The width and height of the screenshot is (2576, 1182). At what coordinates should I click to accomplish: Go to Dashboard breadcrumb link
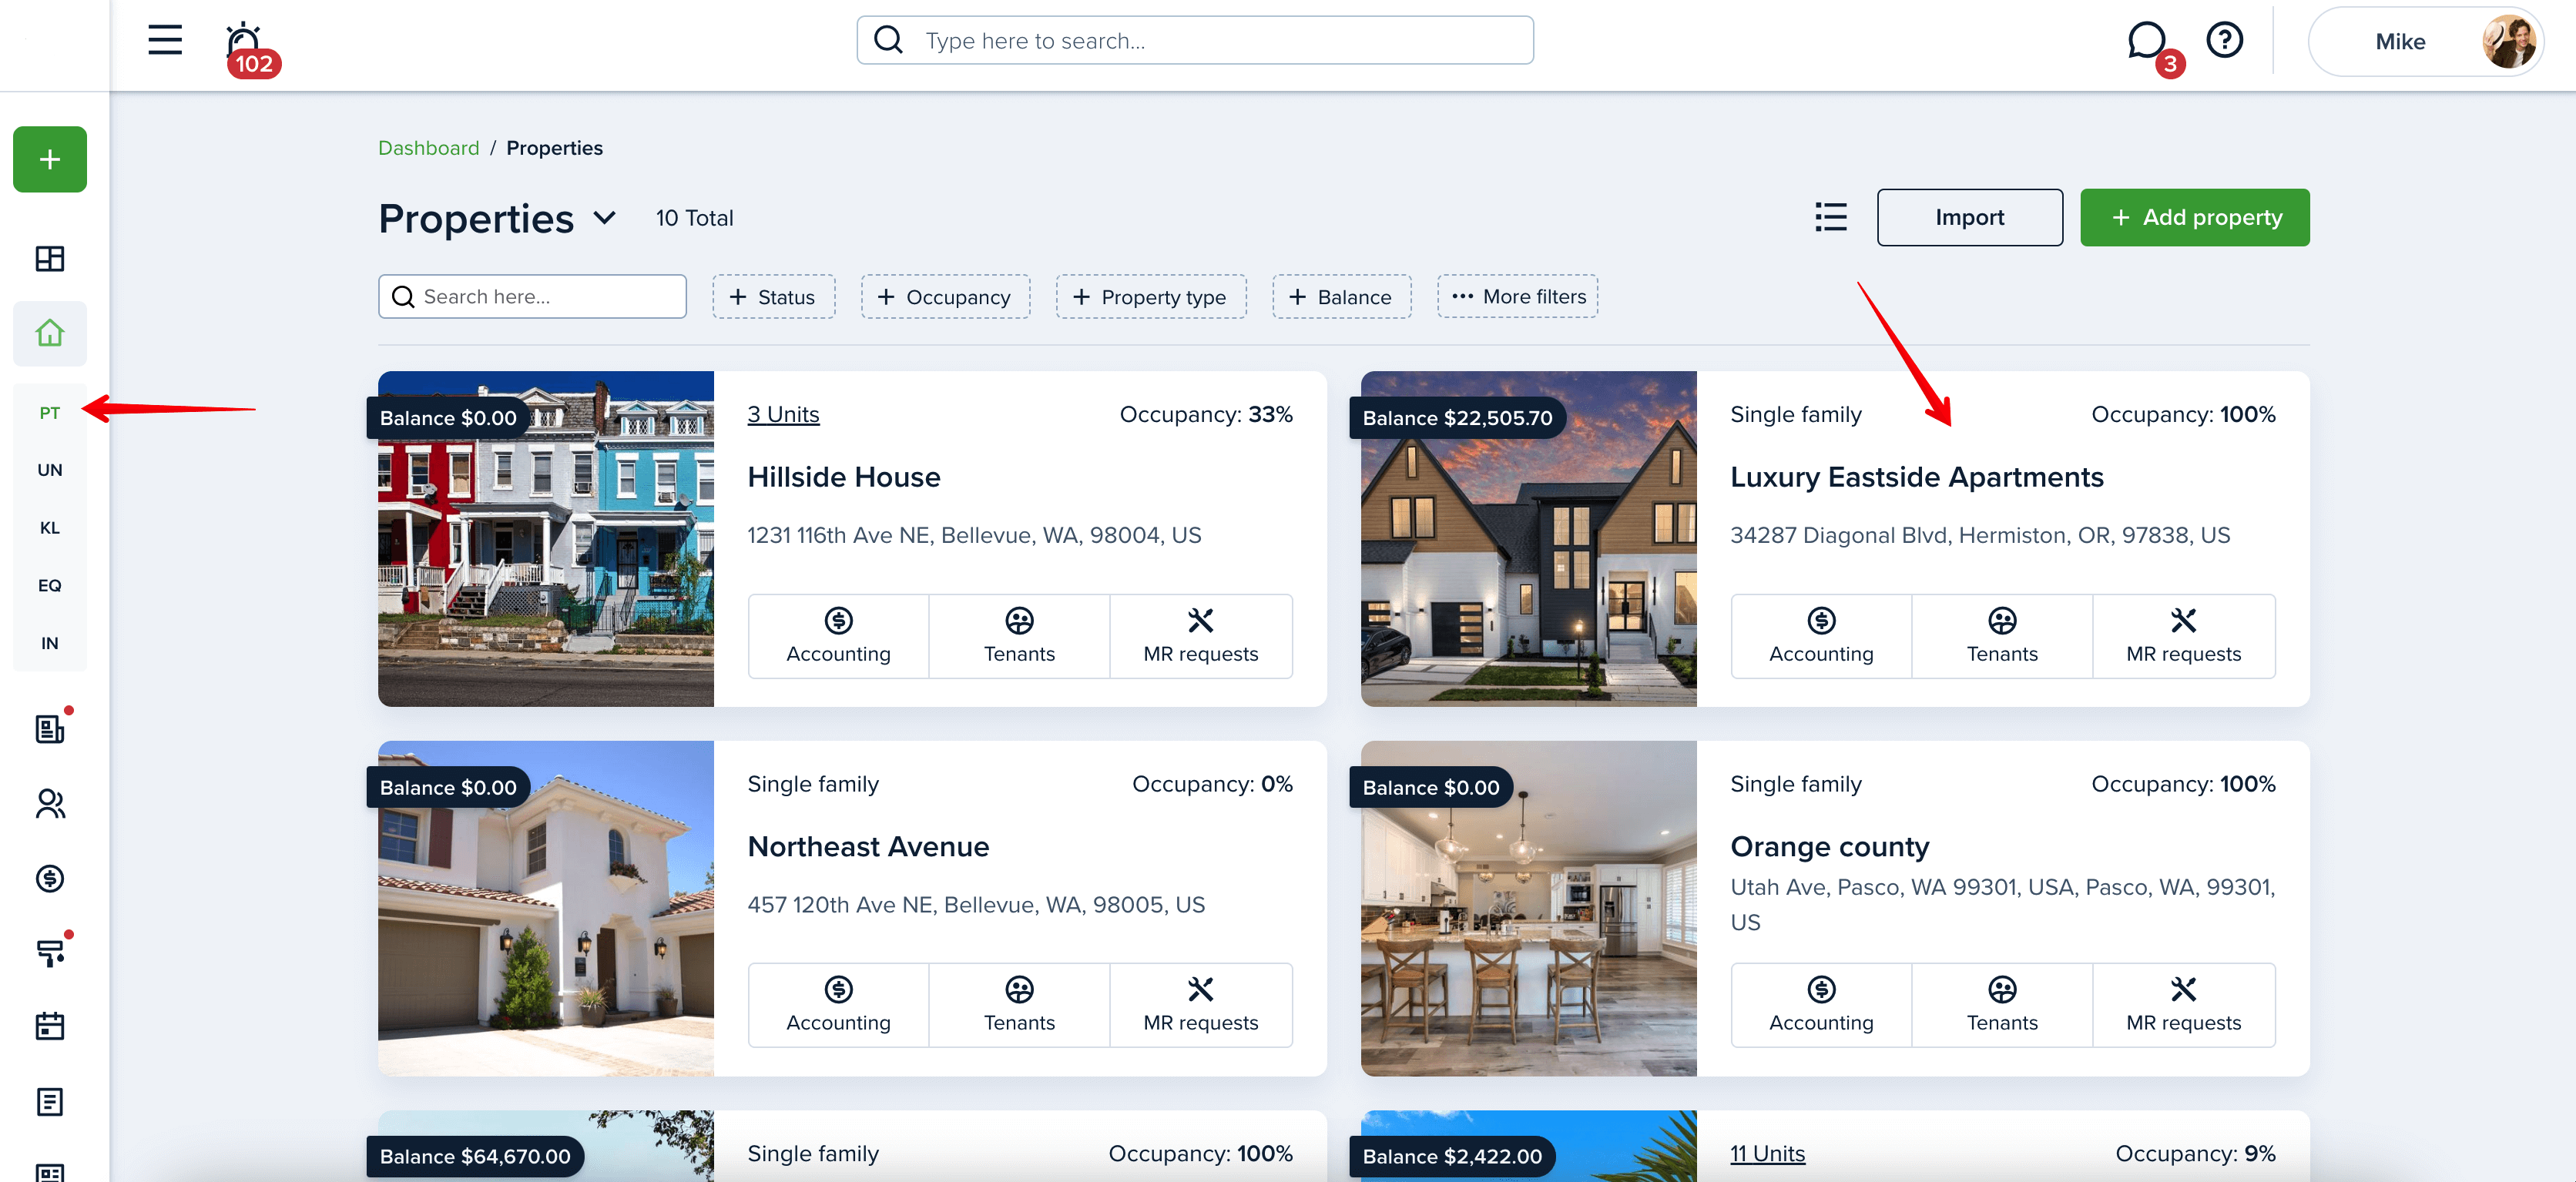tap(428, 148)
